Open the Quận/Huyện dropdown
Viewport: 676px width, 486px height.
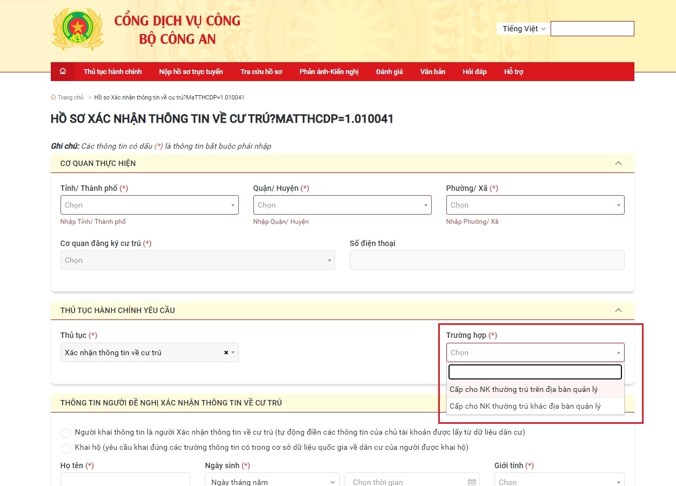tap(342, 205)
